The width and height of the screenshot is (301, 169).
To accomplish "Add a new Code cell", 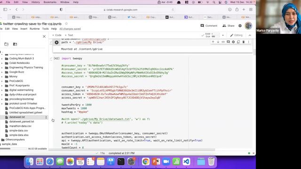I will [57, 35].
